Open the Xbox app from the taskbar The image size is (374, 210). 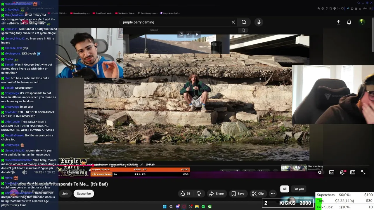[210, 207]
